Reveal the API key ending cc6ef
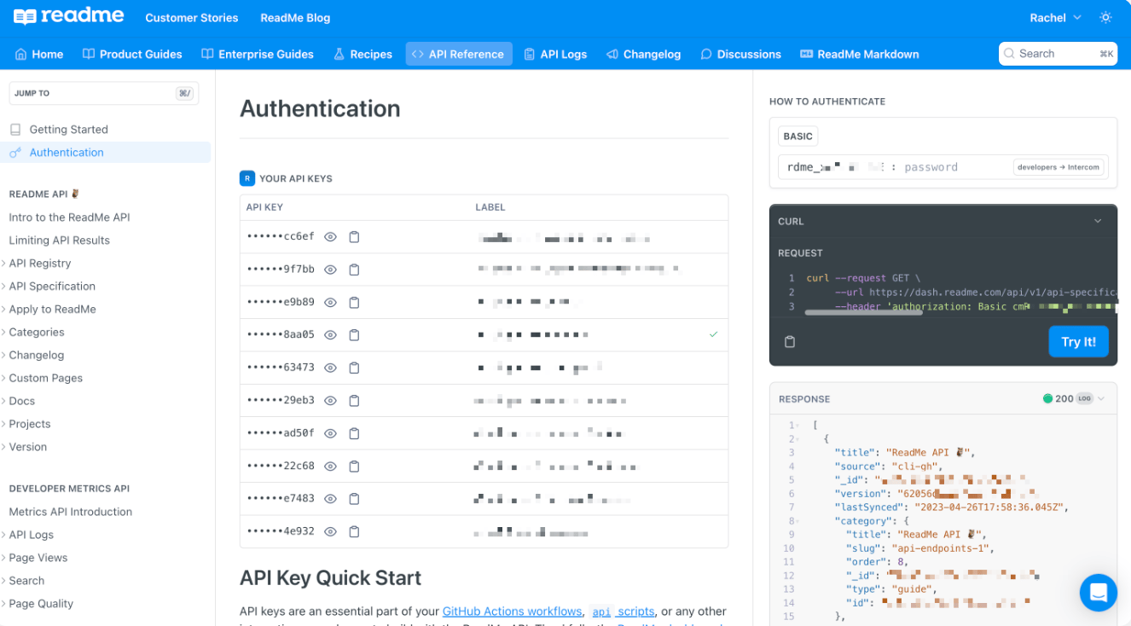1131x626 pixels. point(330,237)
